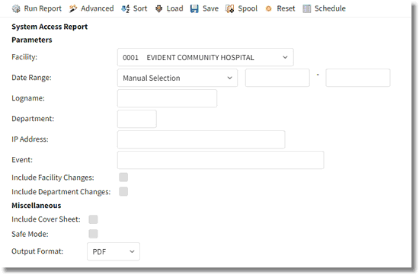Viewport: 419px width, 275px height.
Task: Click the Schedule toolbar label
Action: click(330, 8)
